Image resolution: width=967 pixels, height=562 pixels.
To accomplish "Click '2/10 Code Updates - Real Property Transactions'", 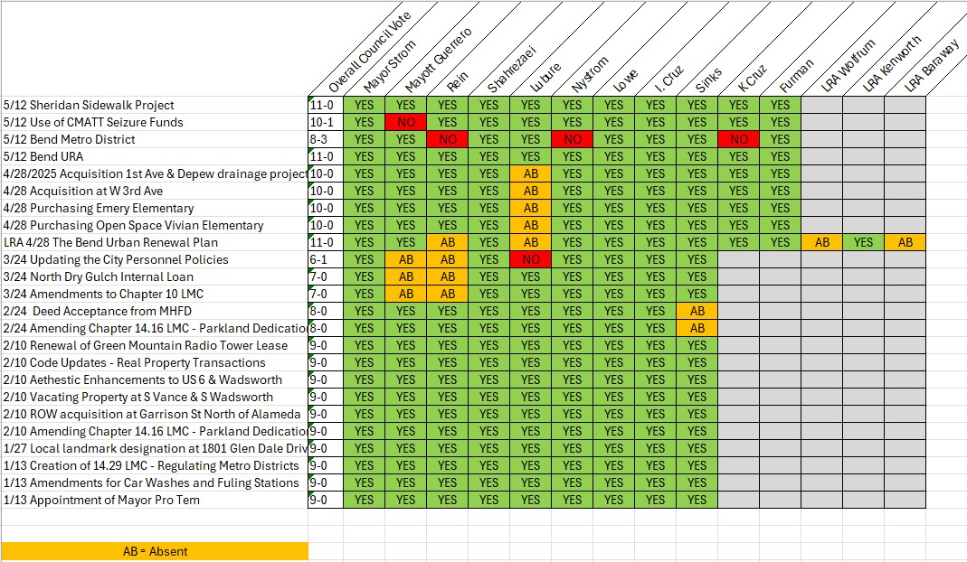I will point(154,363).
